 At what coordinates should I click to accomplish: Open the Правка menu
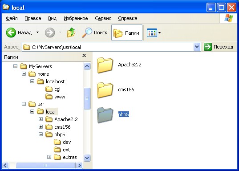[x=33, y=18]
